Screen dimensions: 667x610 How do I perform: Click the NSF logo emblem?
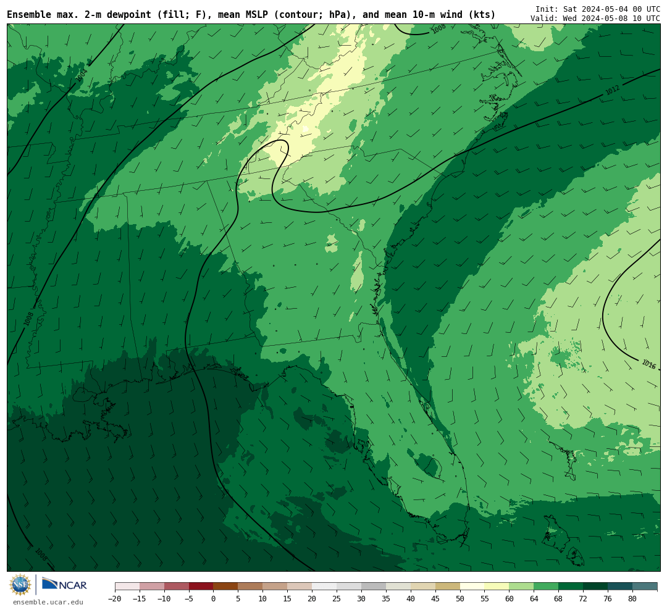coord(20,585)
